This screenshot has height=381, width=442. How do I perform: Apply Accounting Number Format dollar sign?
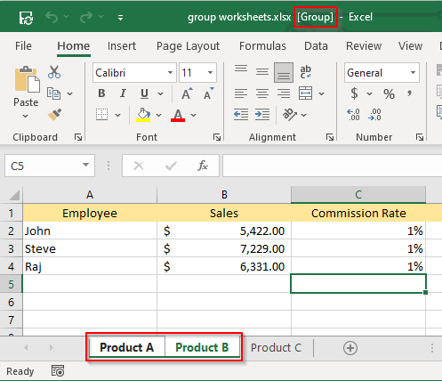pyautogui.click(x=354, y=93)
